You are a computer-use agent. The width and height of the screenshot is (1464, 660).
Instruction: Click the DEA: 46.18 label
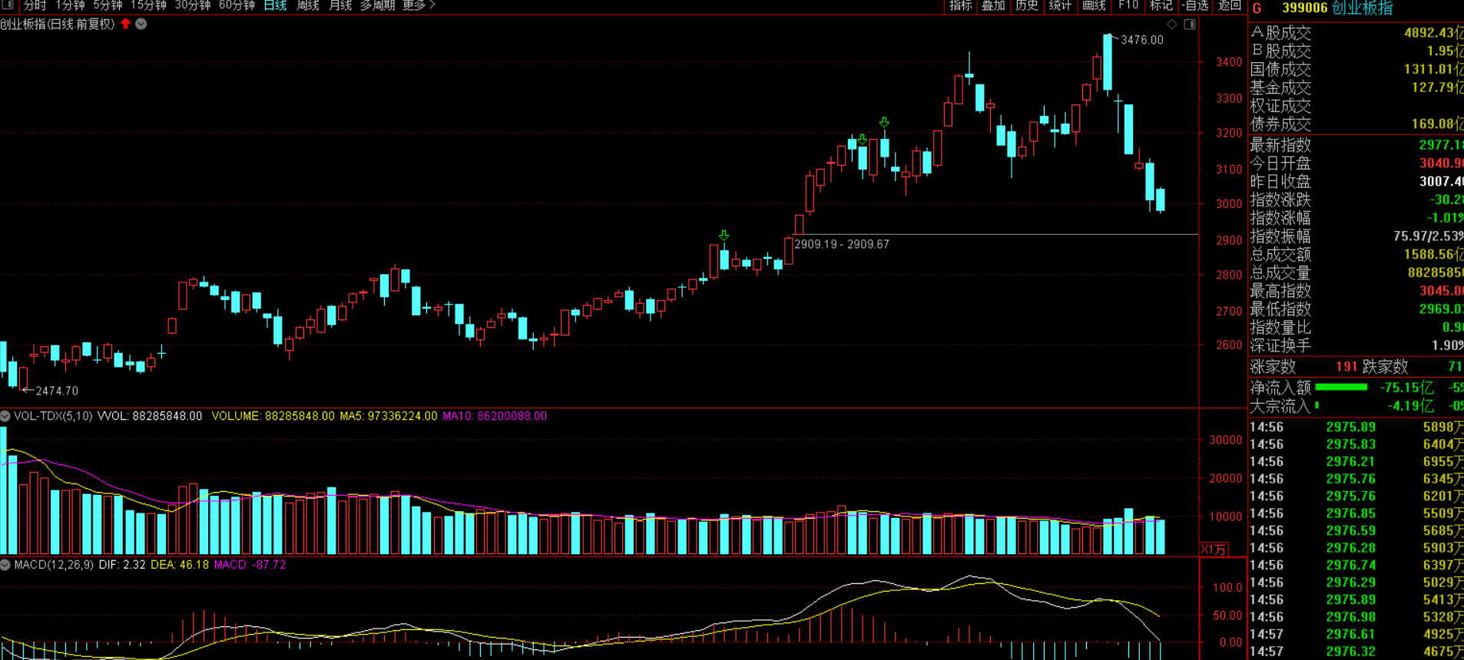[x=180, y=565]
